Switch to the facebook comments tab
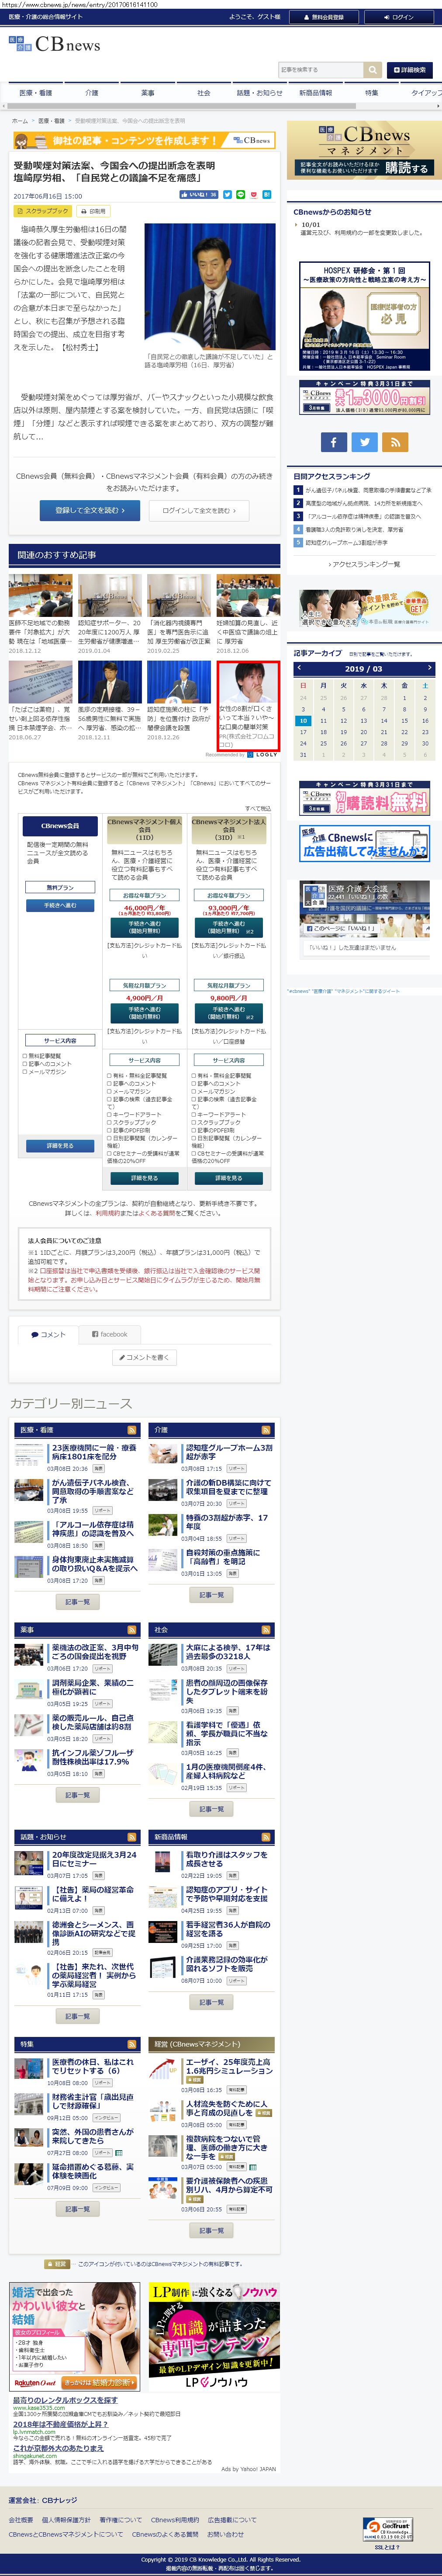The height and width of the screenshot is (2576, 442). (x=110, y=1334)
